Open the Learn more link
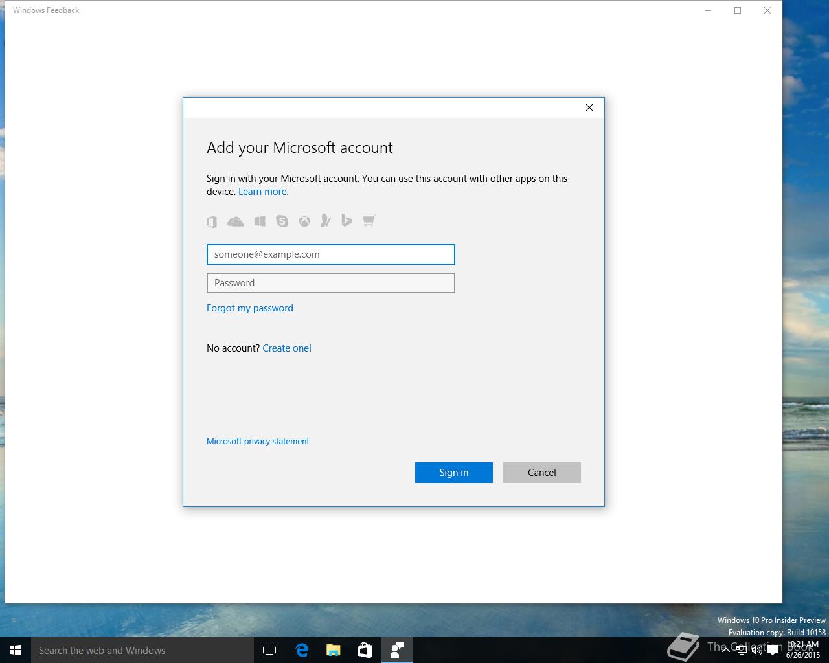Screen dimensions: 829x663 coord(262,192)
